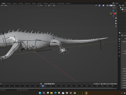
Task: Click the red X axis gizmo
Action: [x=114, y=14]
